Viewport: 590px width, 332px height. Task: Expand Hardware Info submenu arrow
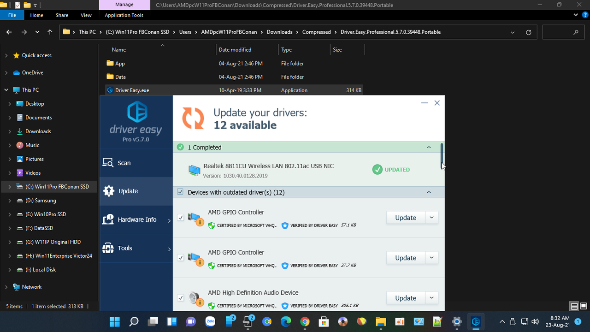pos(169,221)
